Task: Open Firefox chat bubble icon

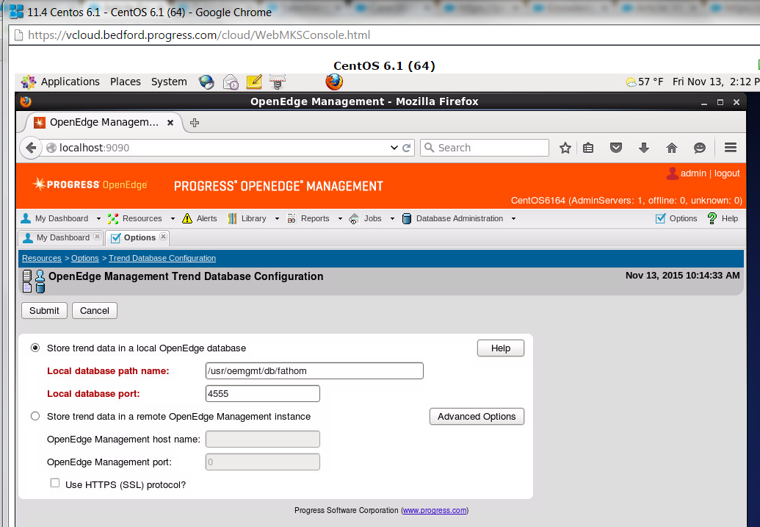Action: click(699, 148)
